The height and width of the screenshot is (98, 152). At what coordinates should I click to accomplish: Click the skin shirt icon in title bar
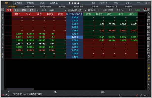point(138,3)
